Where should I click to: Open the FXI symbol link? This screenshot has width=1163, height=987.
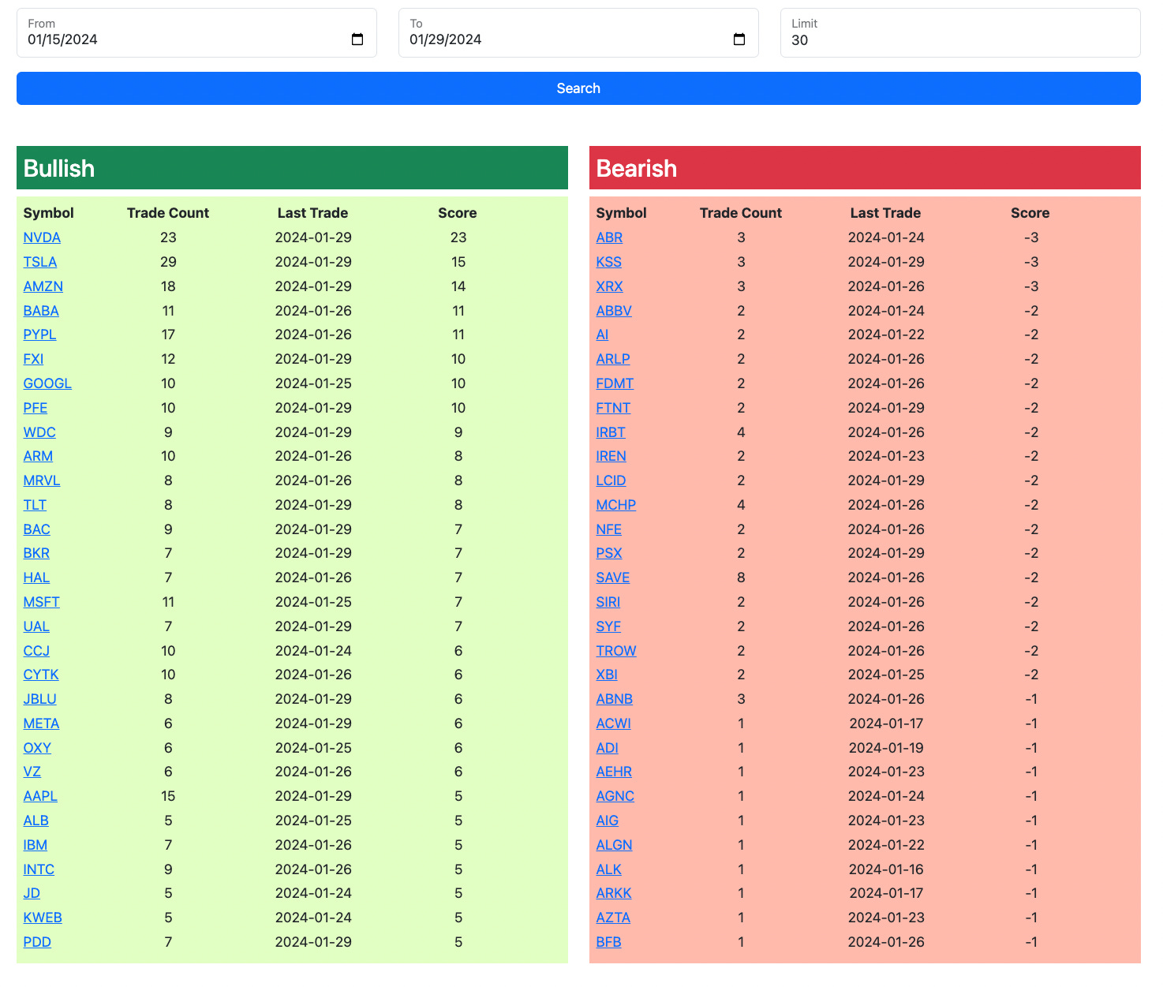tap(33, 359)
